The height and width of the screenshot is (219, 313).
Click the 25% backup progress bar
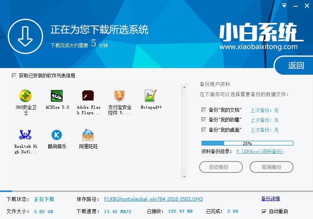click(x=247, y=143)
